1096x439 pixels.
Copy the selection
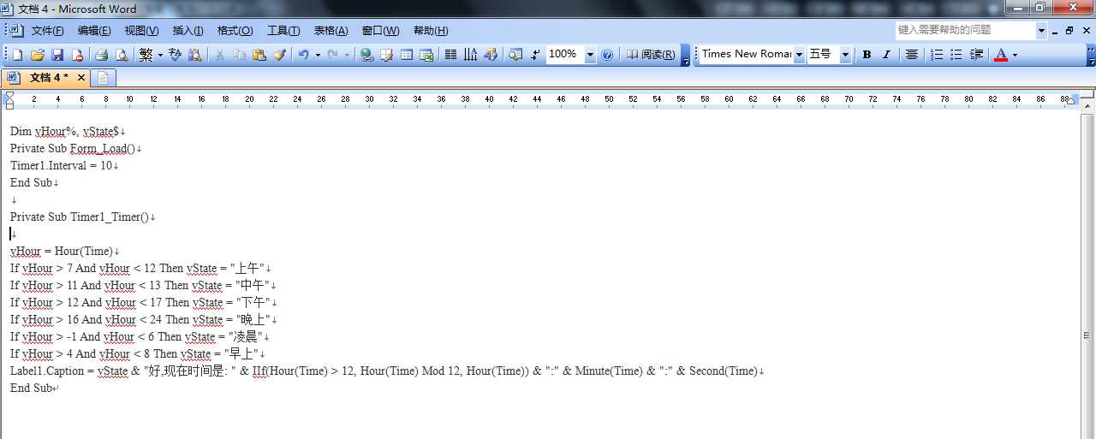(239, 54)
